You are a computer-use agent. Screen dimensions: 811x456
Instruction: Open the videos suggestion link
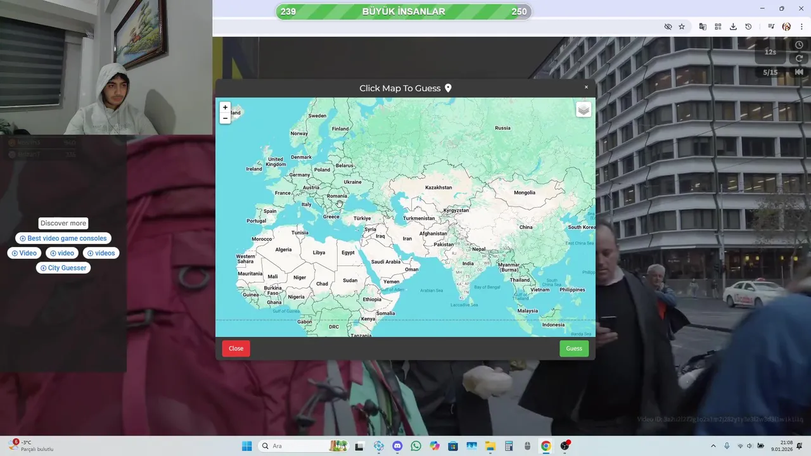coord(101,253)
